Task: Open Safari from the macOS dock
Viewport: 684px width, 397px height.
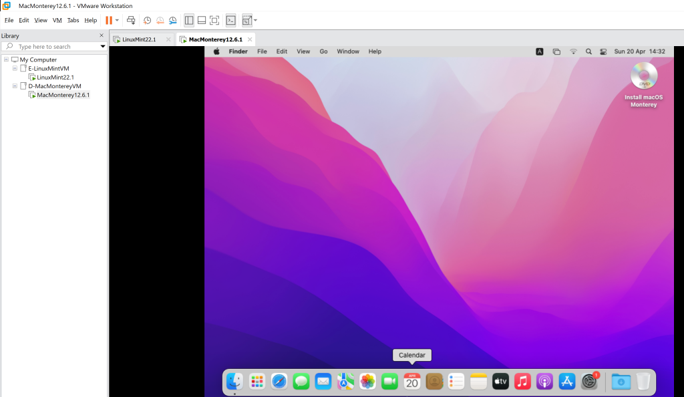Action: pyautogui.click(x=279, y=382)
